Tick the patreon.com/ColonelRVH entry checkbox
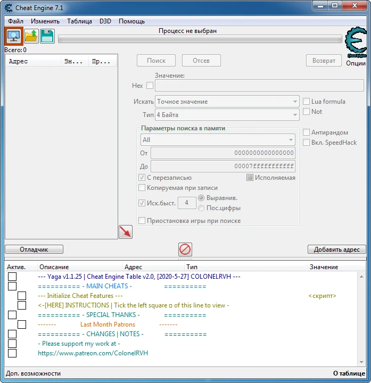This screenshot has width=371, height=383. (x=12, y=353)
